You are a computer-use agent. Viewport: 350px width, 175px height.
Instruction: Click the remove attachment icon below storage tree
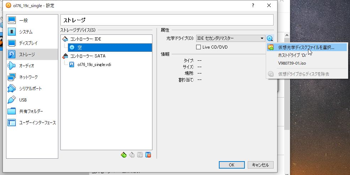point(148,155)
